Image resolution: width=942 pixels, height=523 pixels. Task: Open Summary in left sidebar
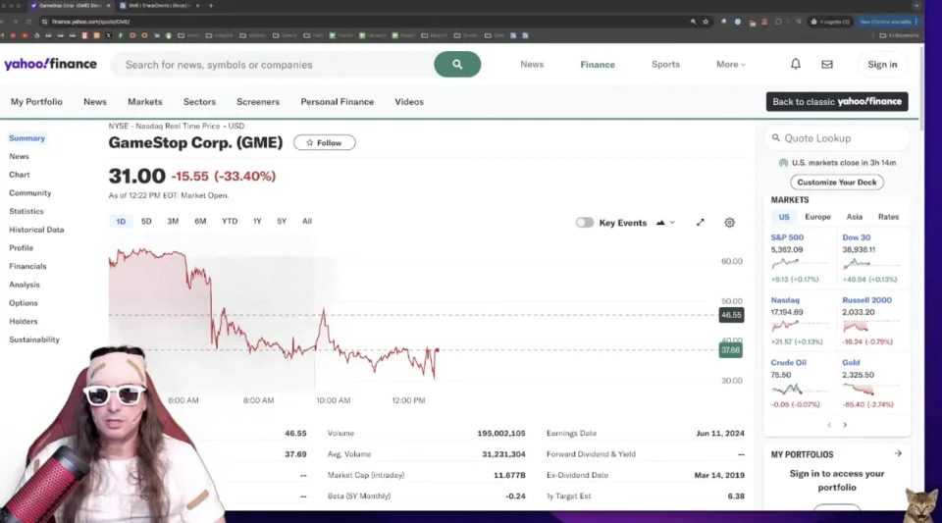(27, 138)
